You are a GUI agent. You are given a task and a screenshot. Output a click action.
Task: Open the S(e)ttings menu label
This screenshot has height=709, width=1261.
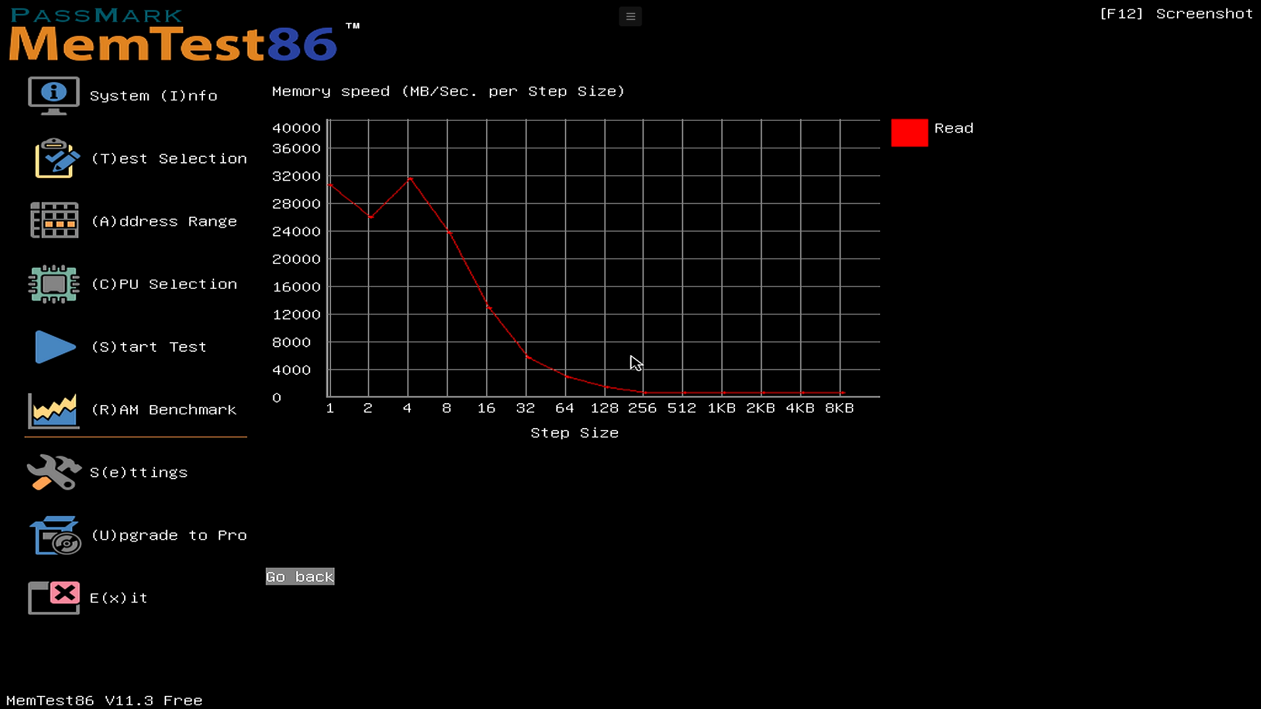(139, 473)
